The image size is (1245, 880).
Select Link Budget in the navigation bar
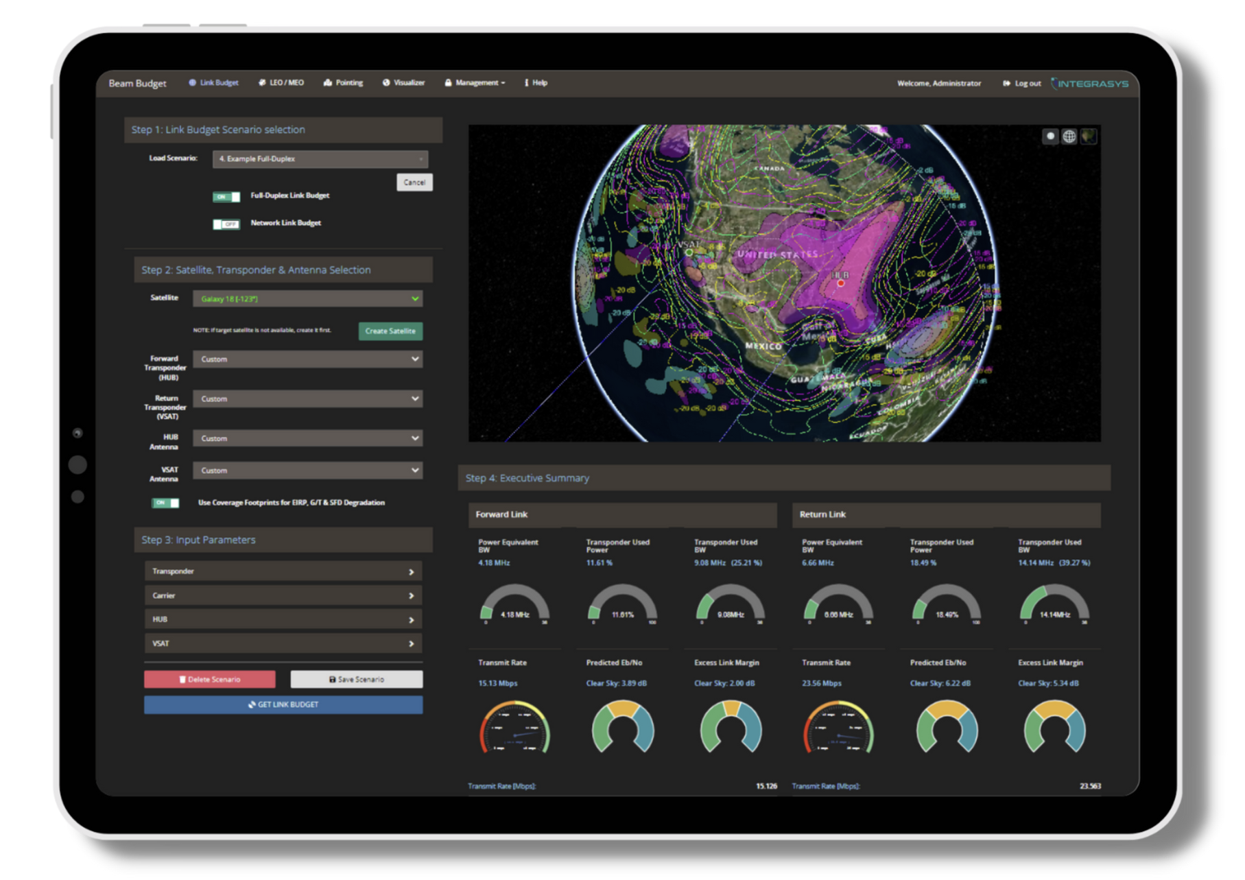pos(213,82)
